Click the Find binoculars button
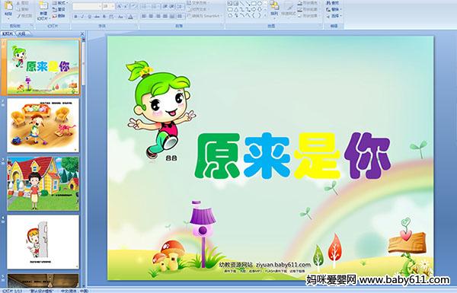The height and width of the screenshot is (293, 457). coord(333,3)
